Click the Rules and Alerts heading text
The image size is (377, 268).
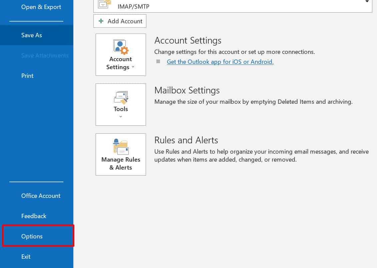pyautogui.click(x=186, y=140)
